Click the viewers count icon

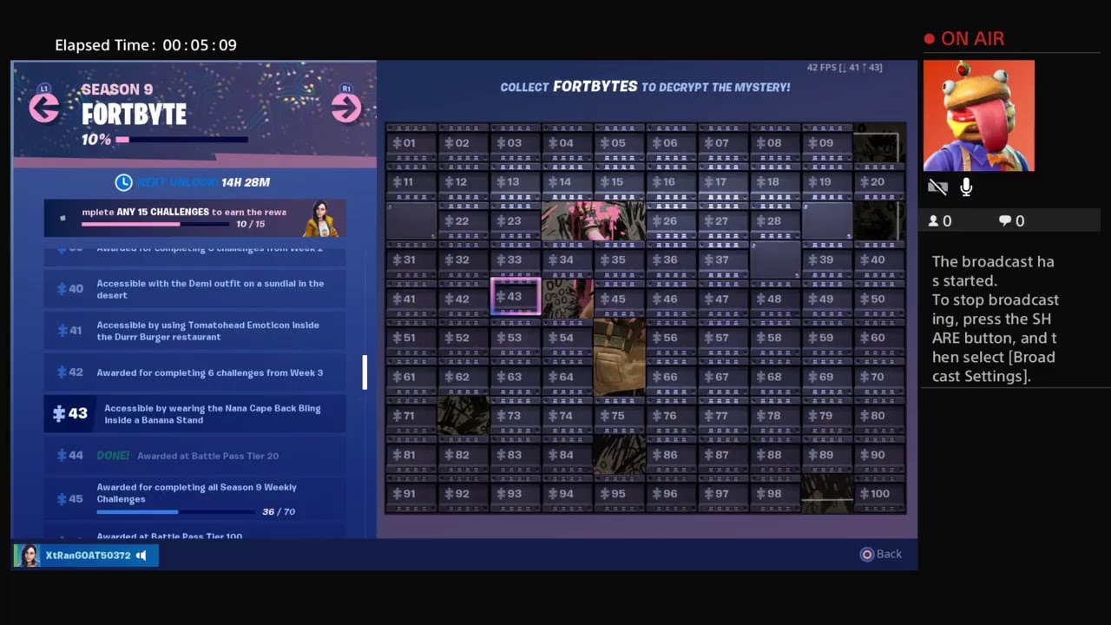pos(934,221)
